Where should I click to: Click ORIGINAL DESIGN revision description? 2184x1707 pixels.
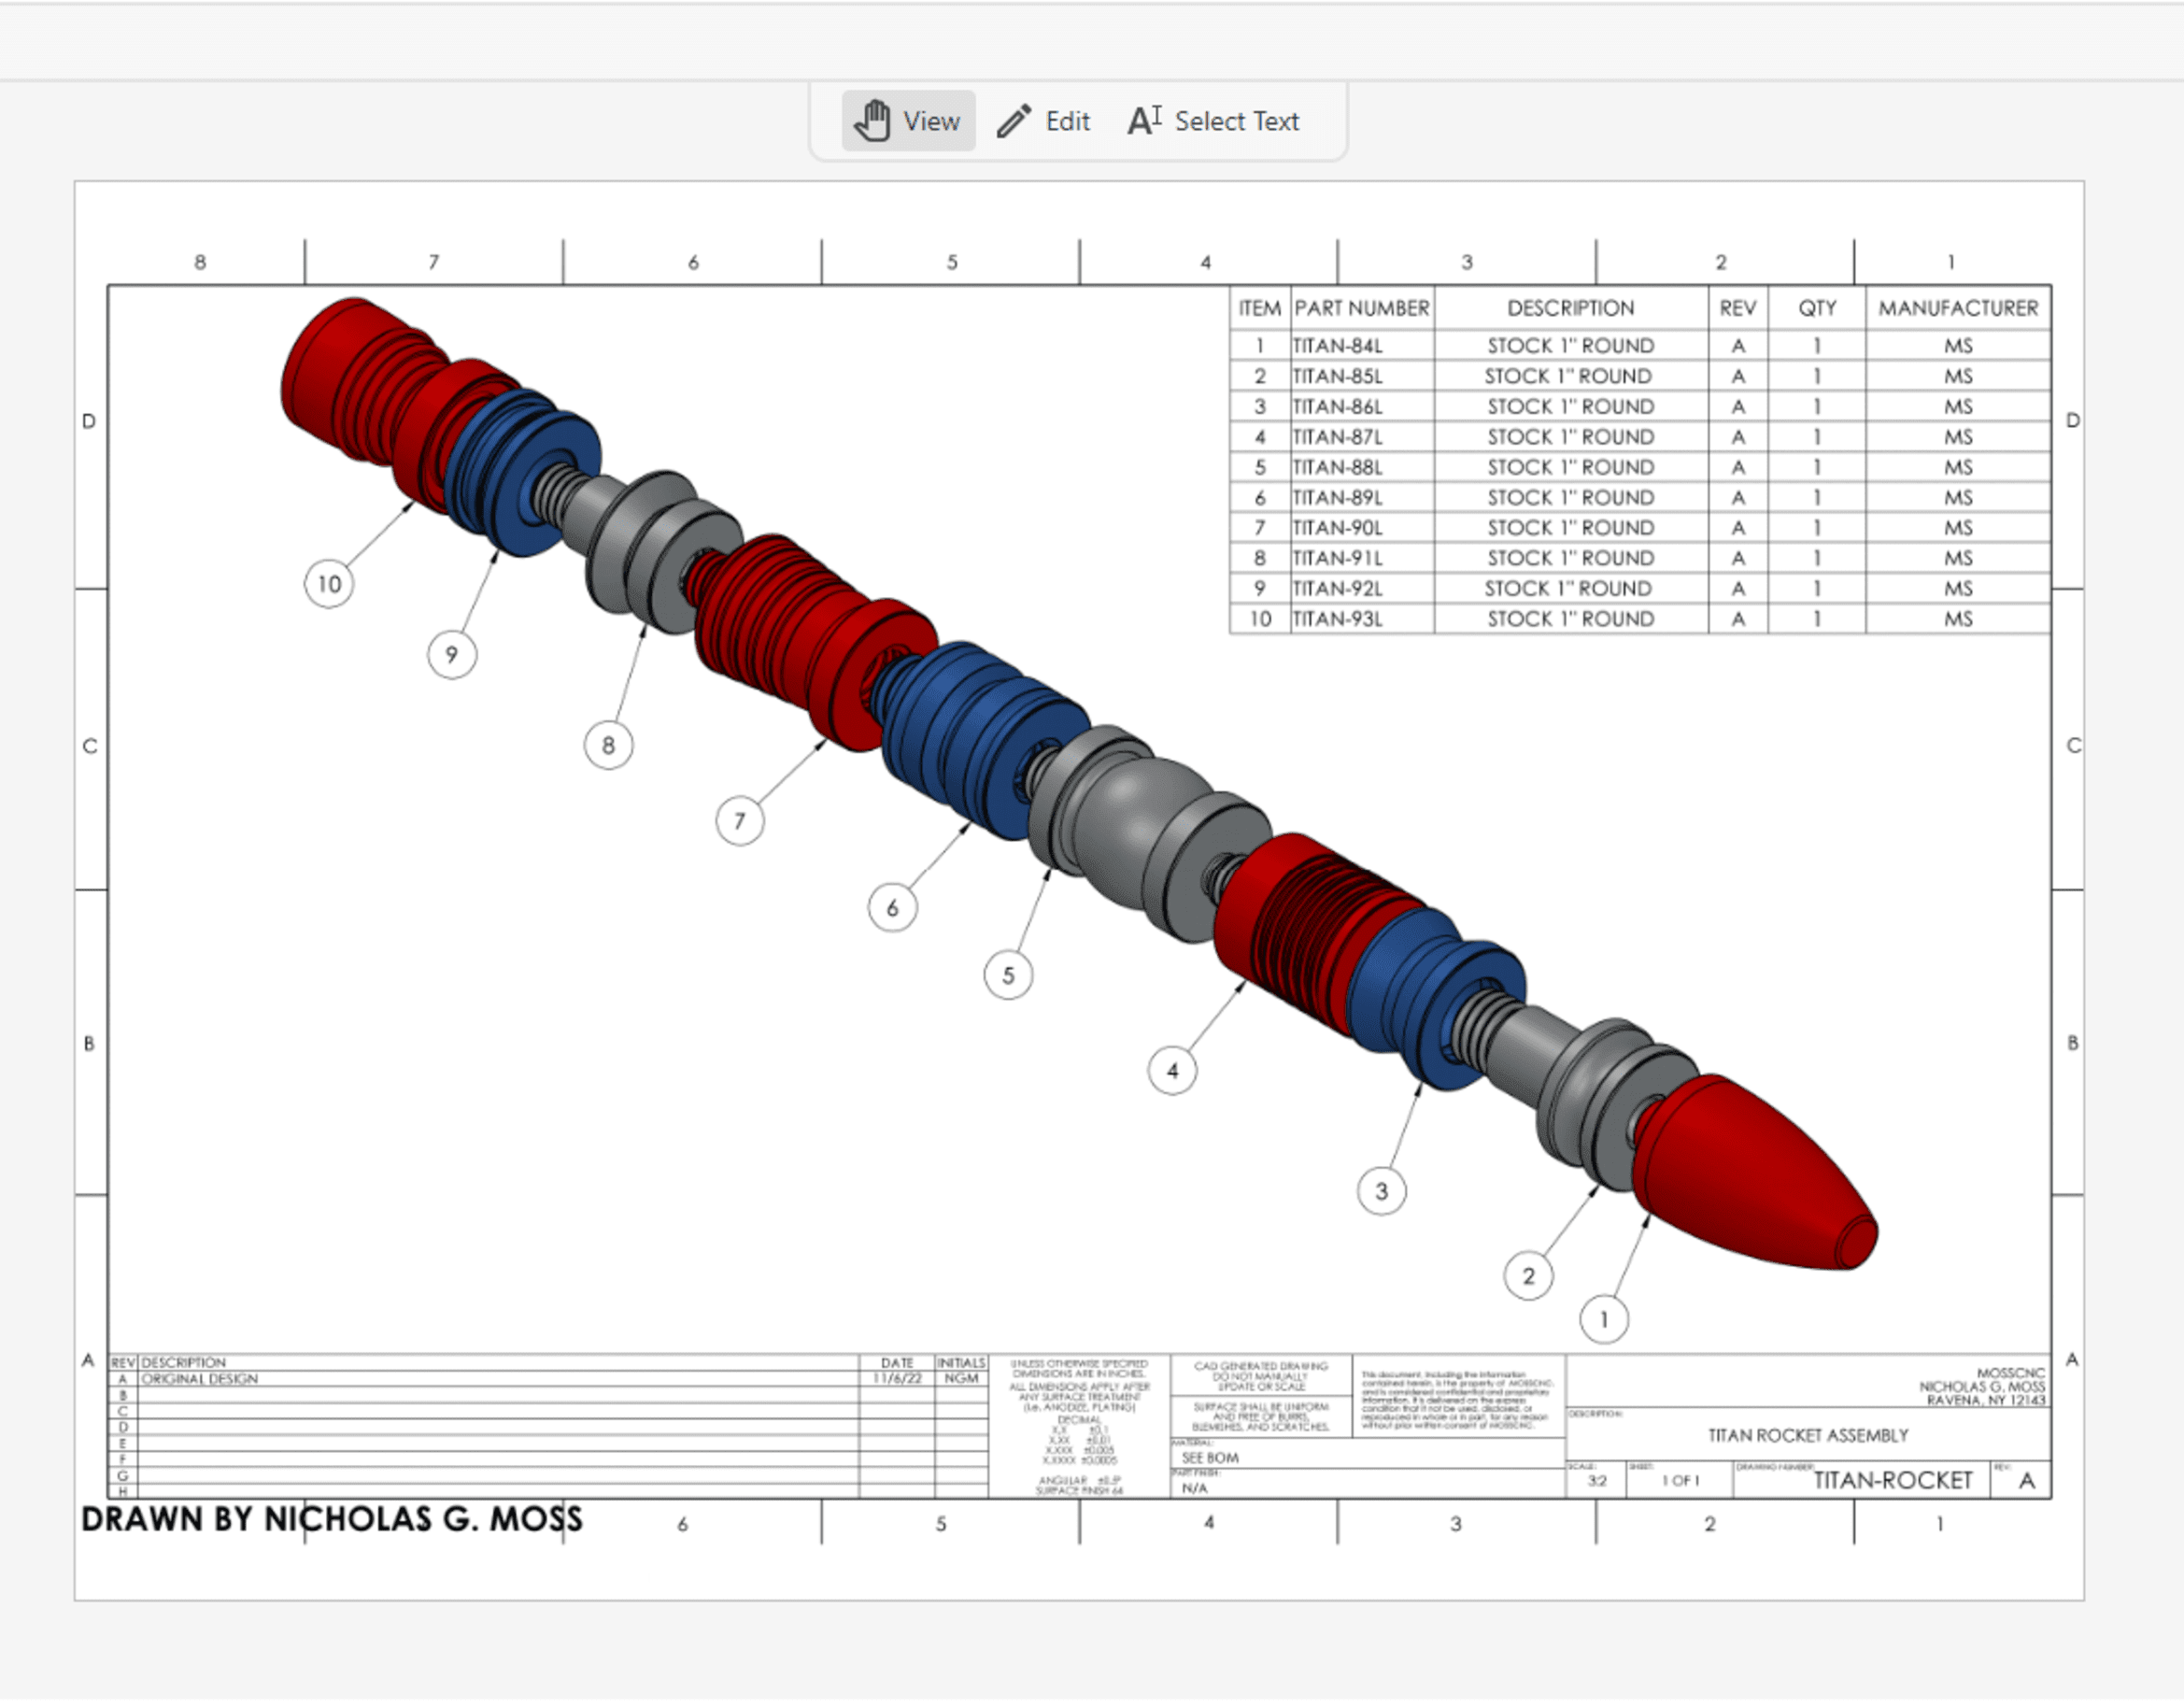coord(200,1381)
